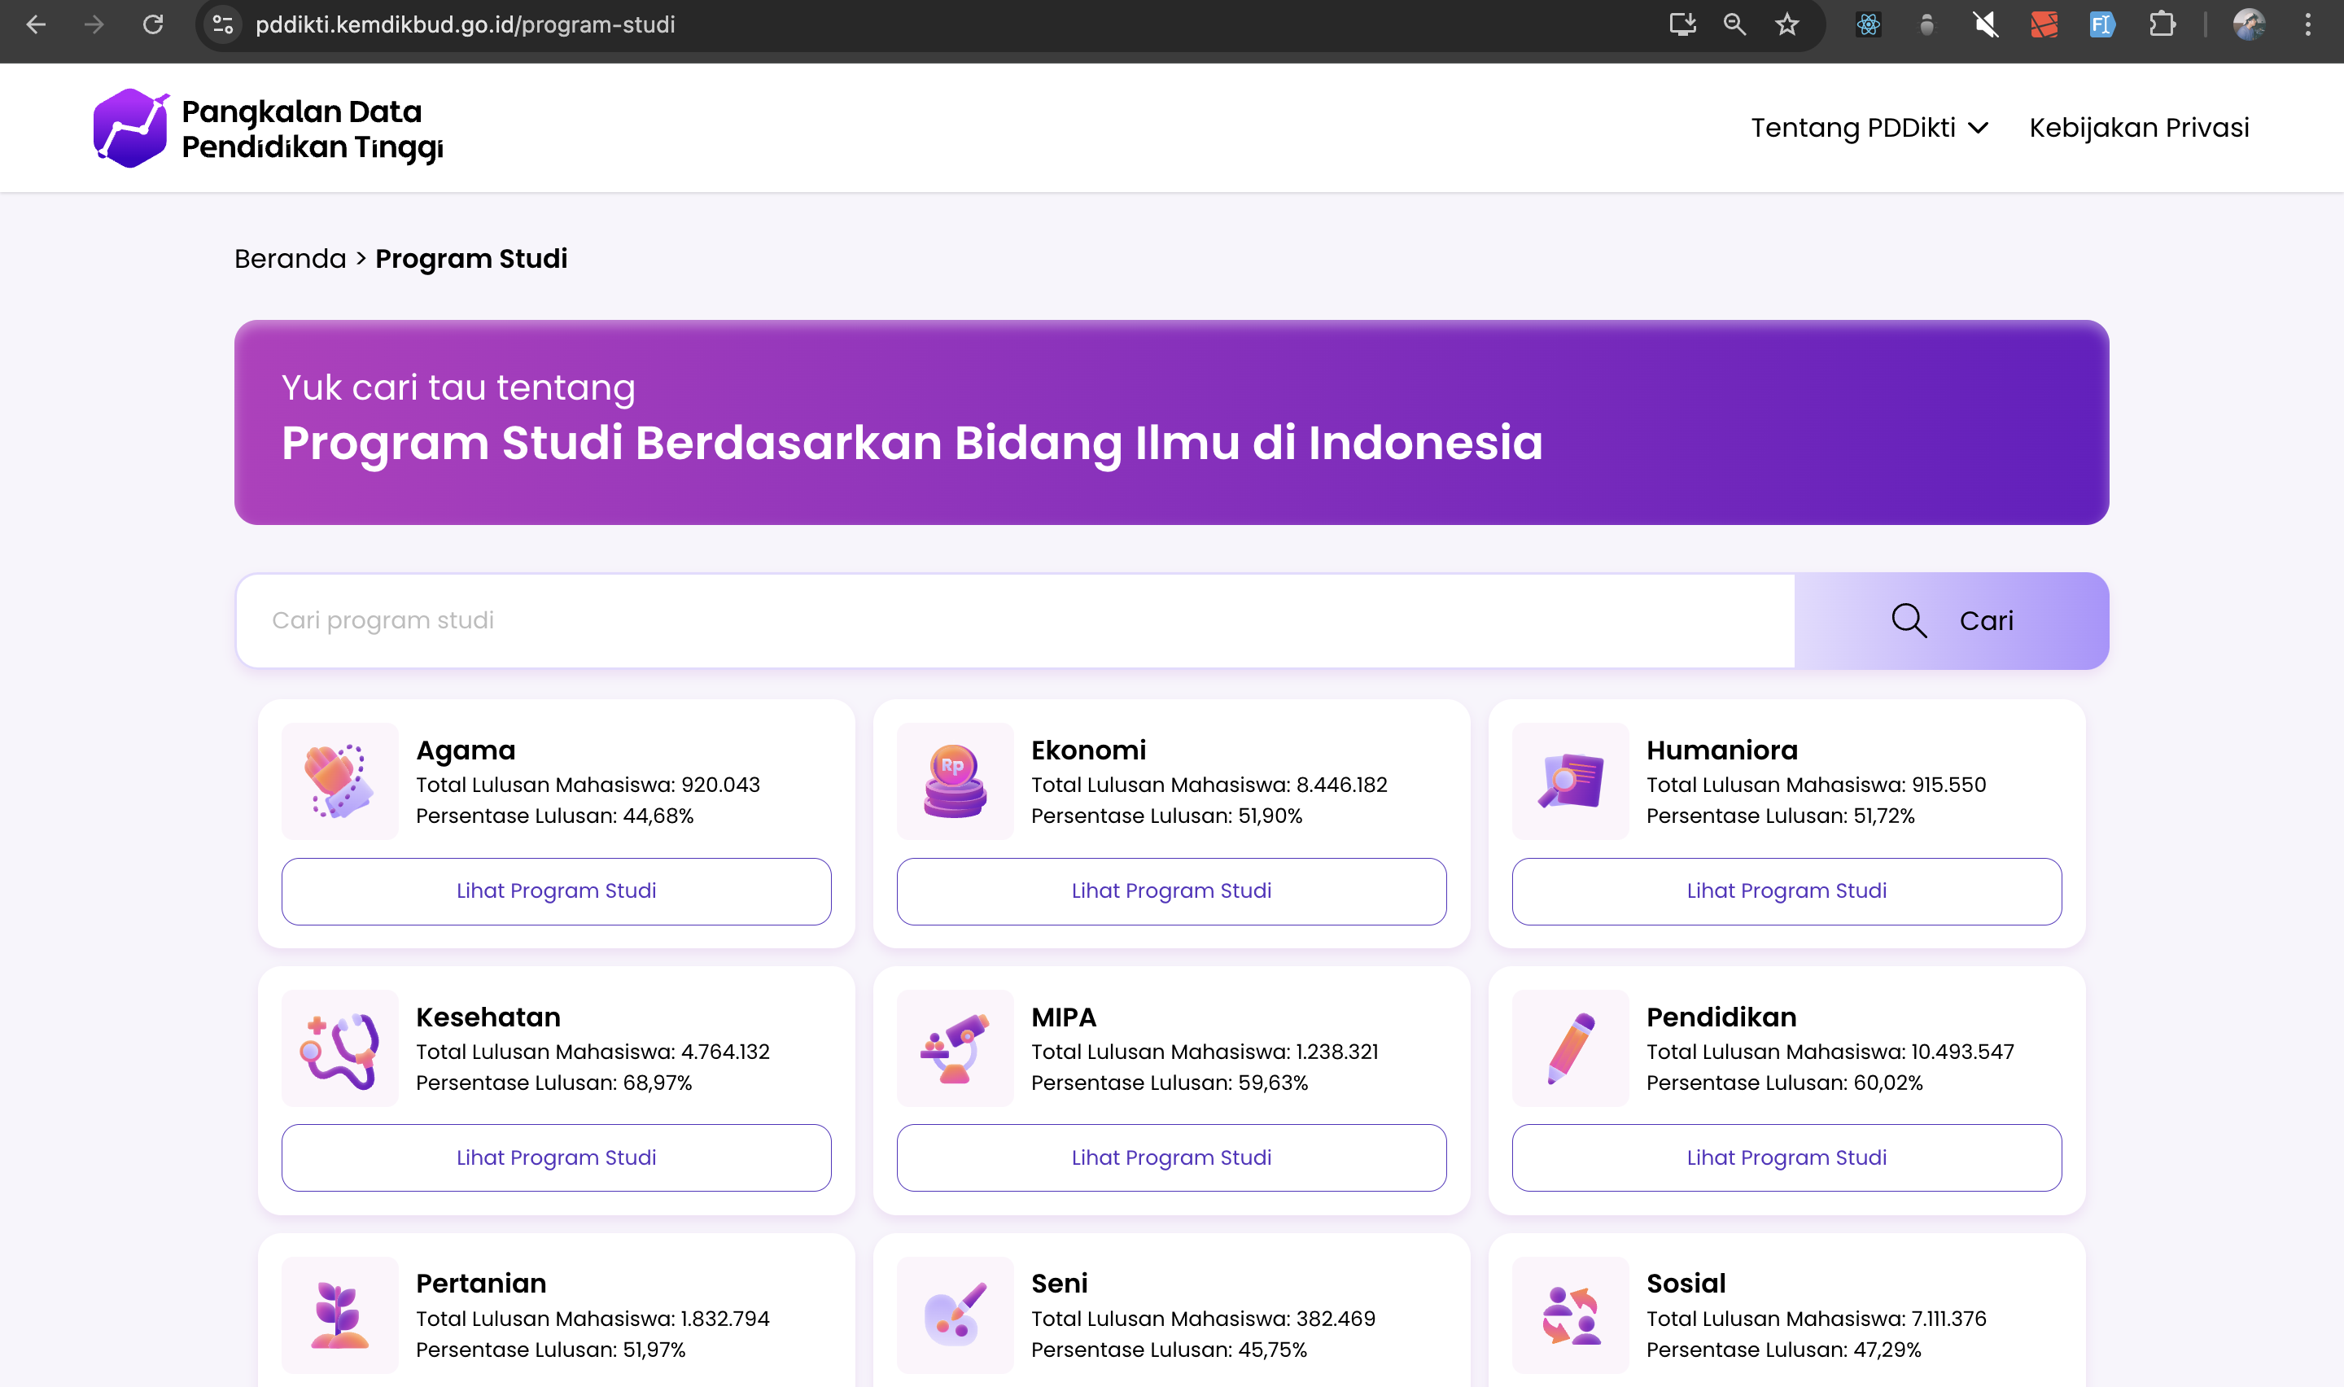The height and width of the screenshot is (1387, 2344).
Task: Click Lihat Program Studi for Kesehatan
Action: 556,1158
